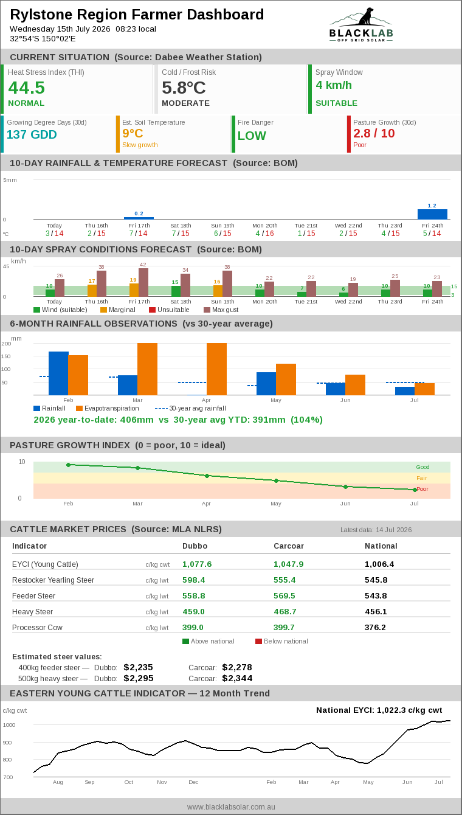Image resolution: width=462 pixels, height=815 pixels.
Task: Click the National column header
Action: pos(381,546)
